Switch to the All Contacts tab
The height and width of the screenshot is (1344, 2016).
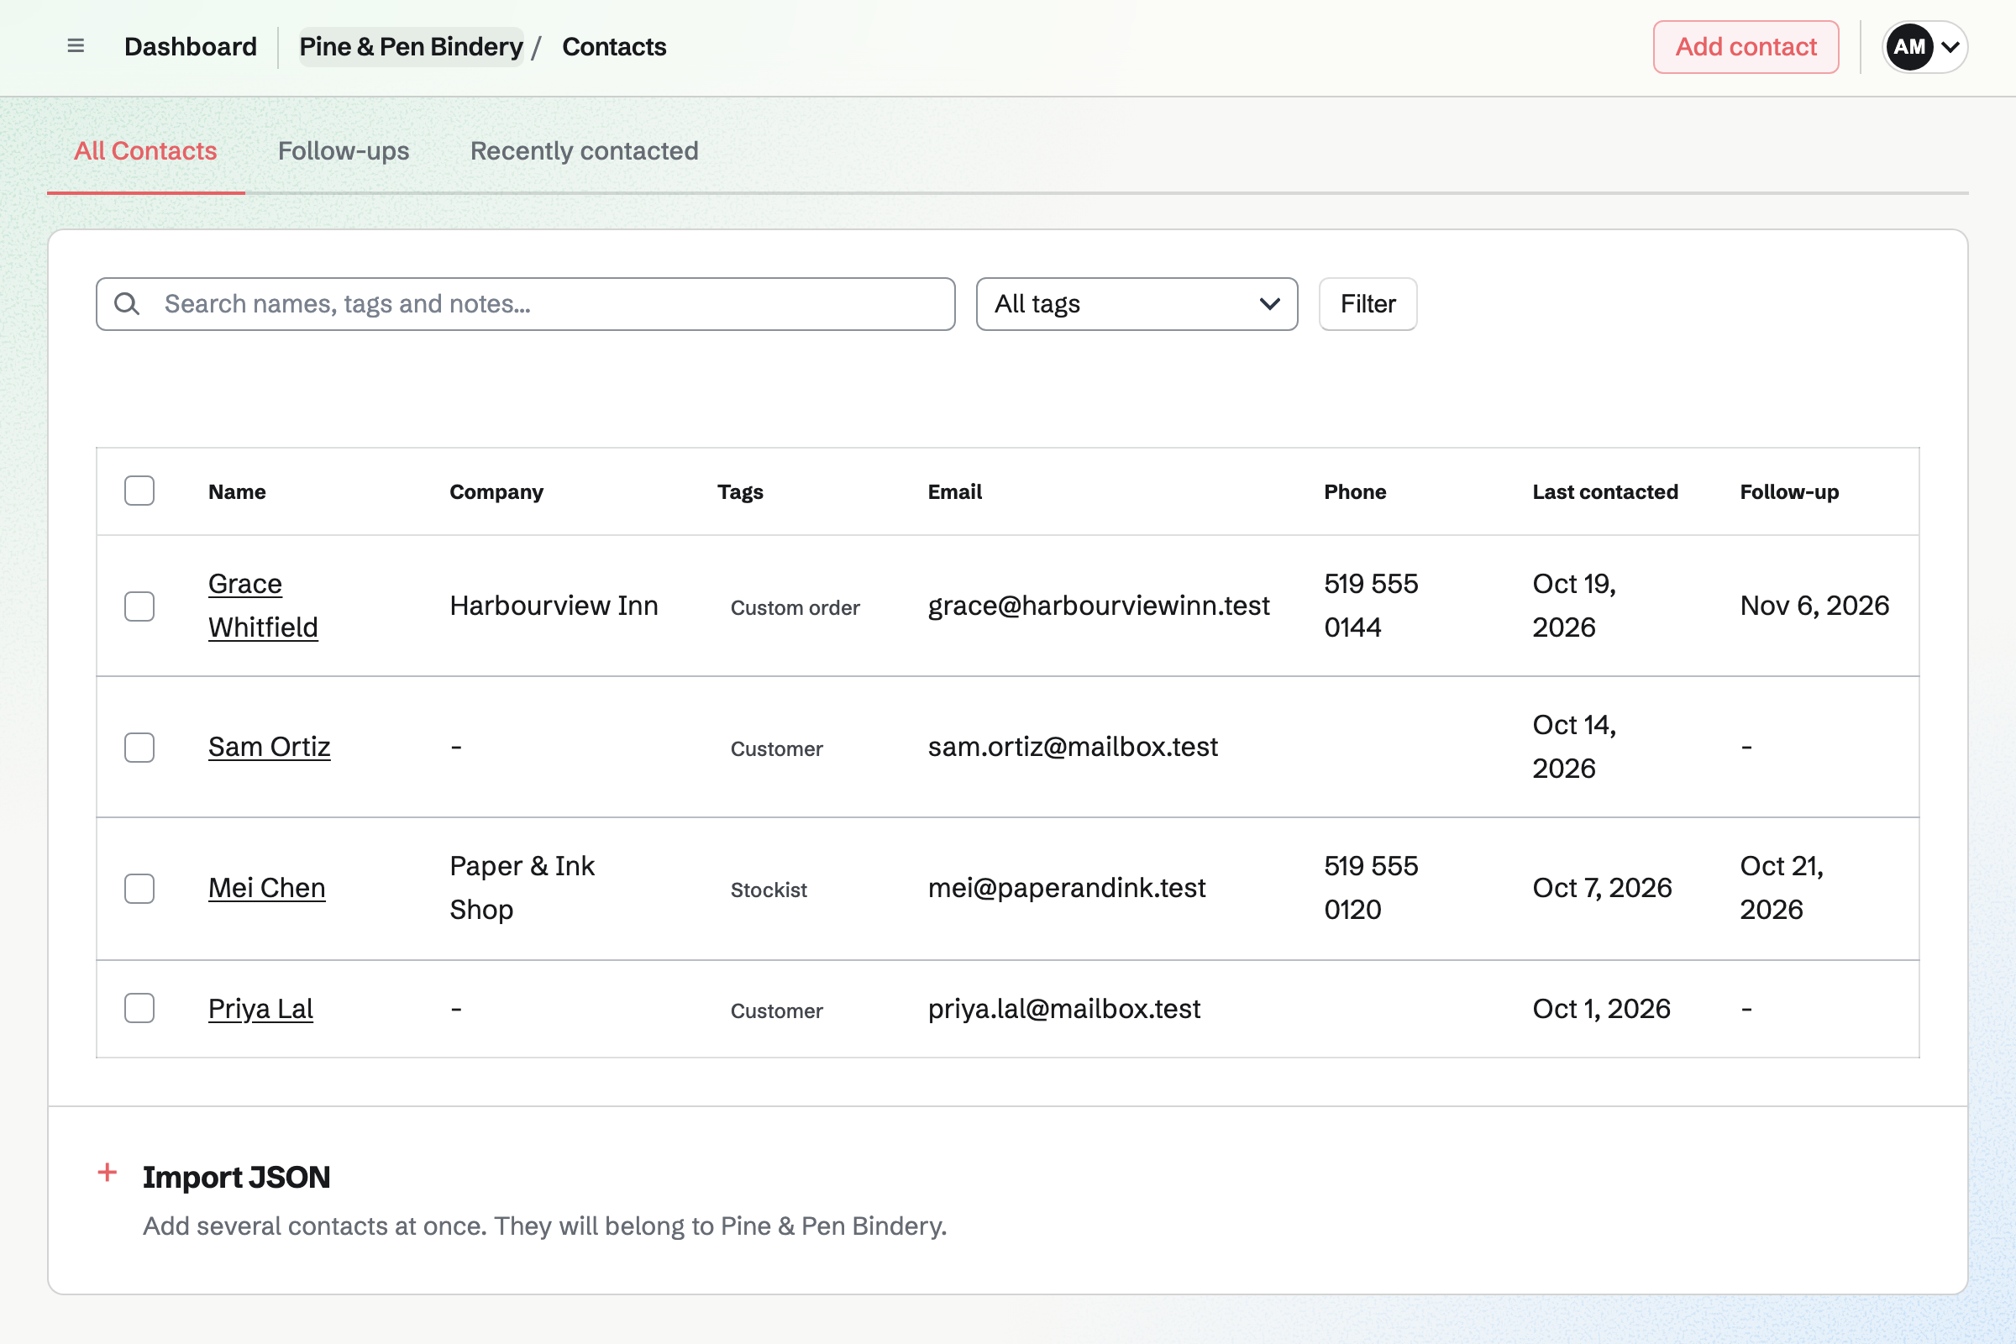pyautogui.click(x=145, y=151)
